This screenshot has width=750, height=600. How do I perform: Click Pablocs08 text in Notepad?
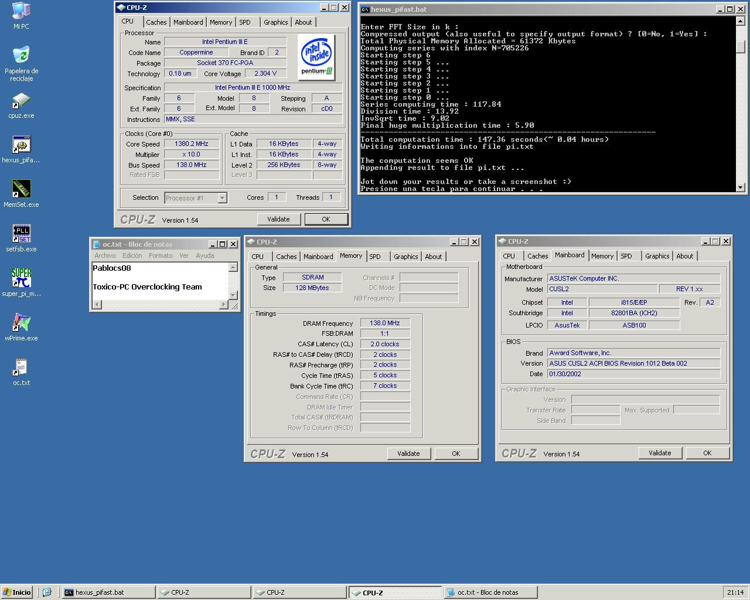point(112,268)
